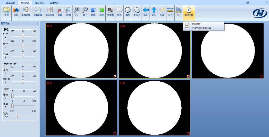Viewport: 269px width, 137px height.
Task: Click the 删除 delete image icon
Action: point(60,13)
